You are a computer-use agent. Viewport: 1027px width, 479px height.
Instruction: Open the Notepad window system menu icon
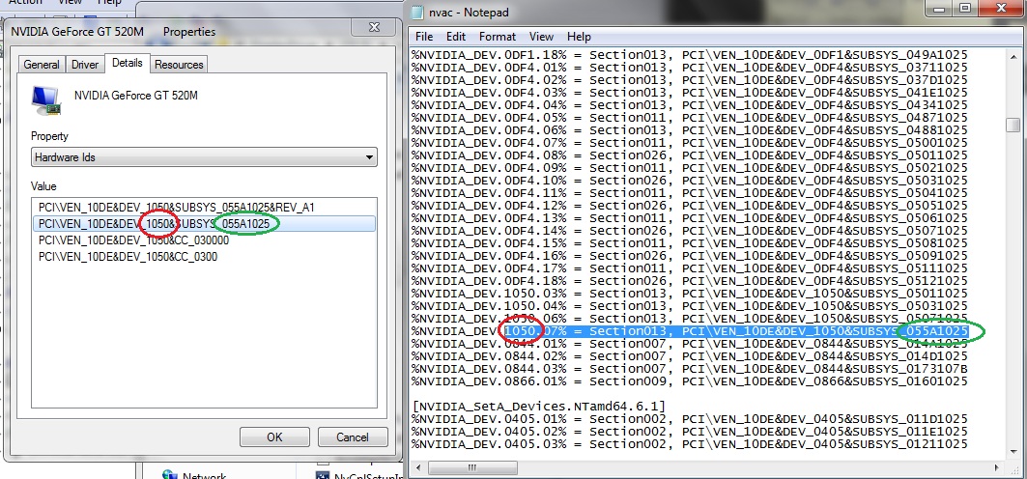pos(416,12)
